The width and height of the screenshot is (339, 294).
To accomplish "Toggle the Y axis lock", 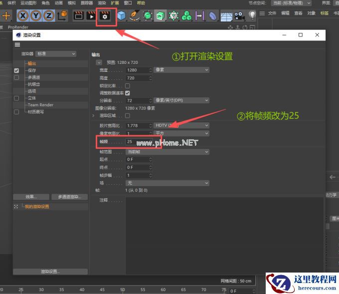I will click(x=36, y=15).
